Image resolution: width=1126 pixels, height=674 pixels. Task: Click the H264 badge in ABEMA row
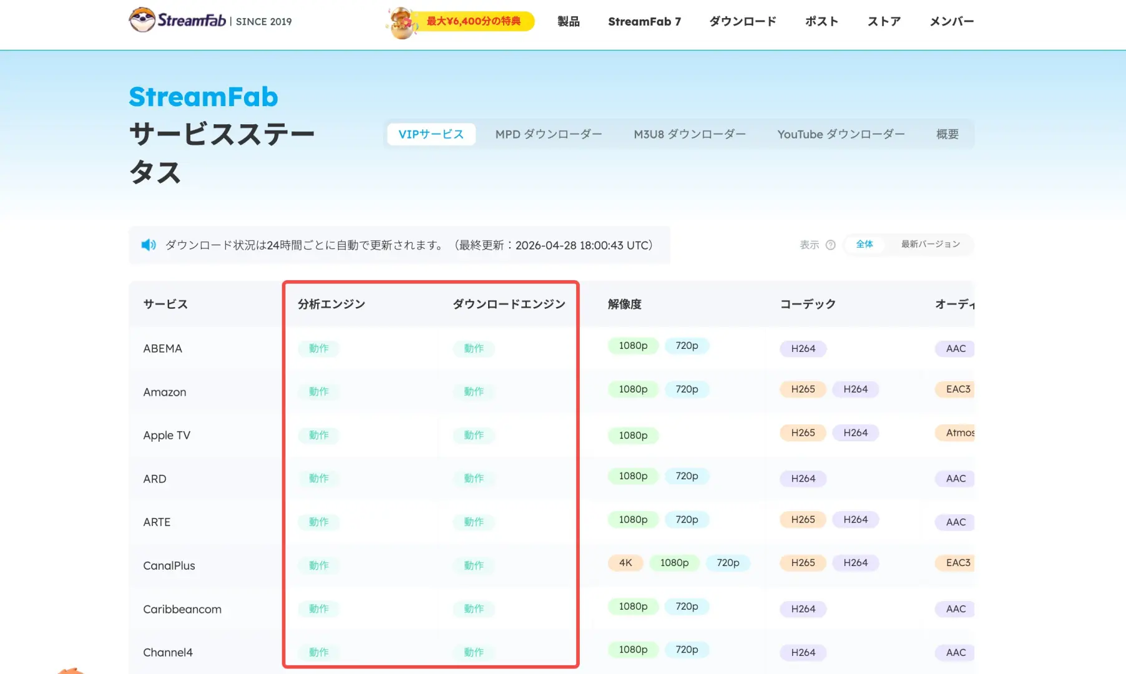(803, 349)
